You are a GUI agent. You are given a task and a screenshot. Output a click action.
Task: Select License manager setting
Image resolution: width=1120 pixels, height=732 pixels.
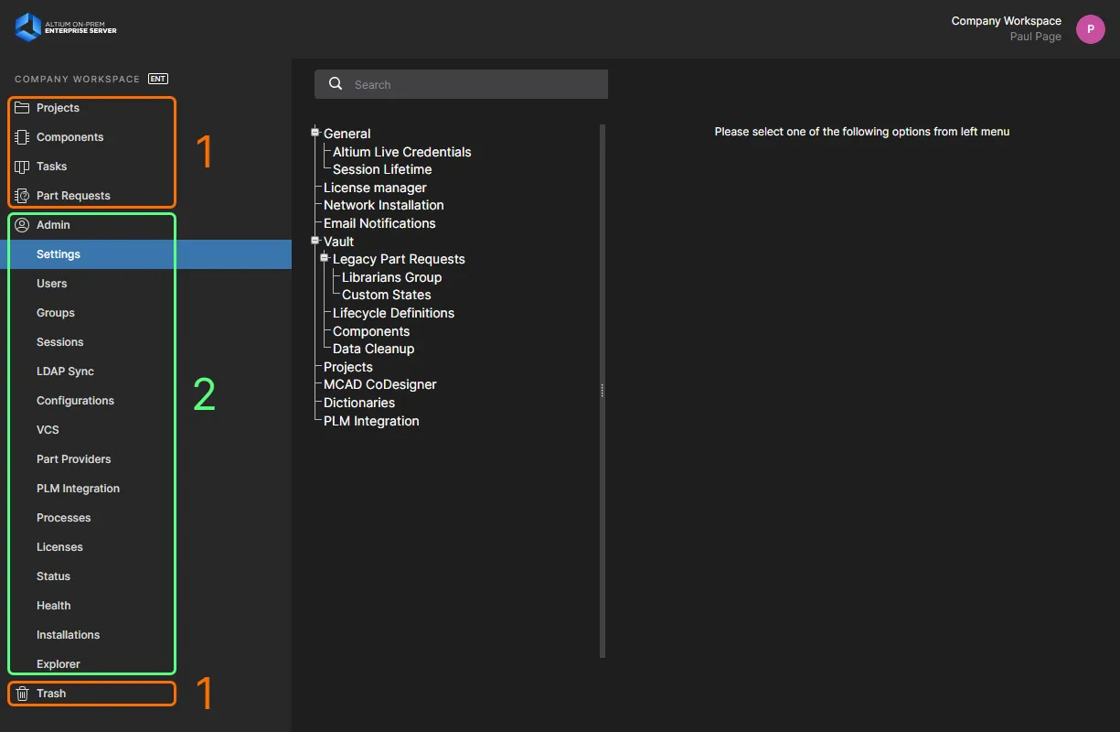[x=375, y=188]
